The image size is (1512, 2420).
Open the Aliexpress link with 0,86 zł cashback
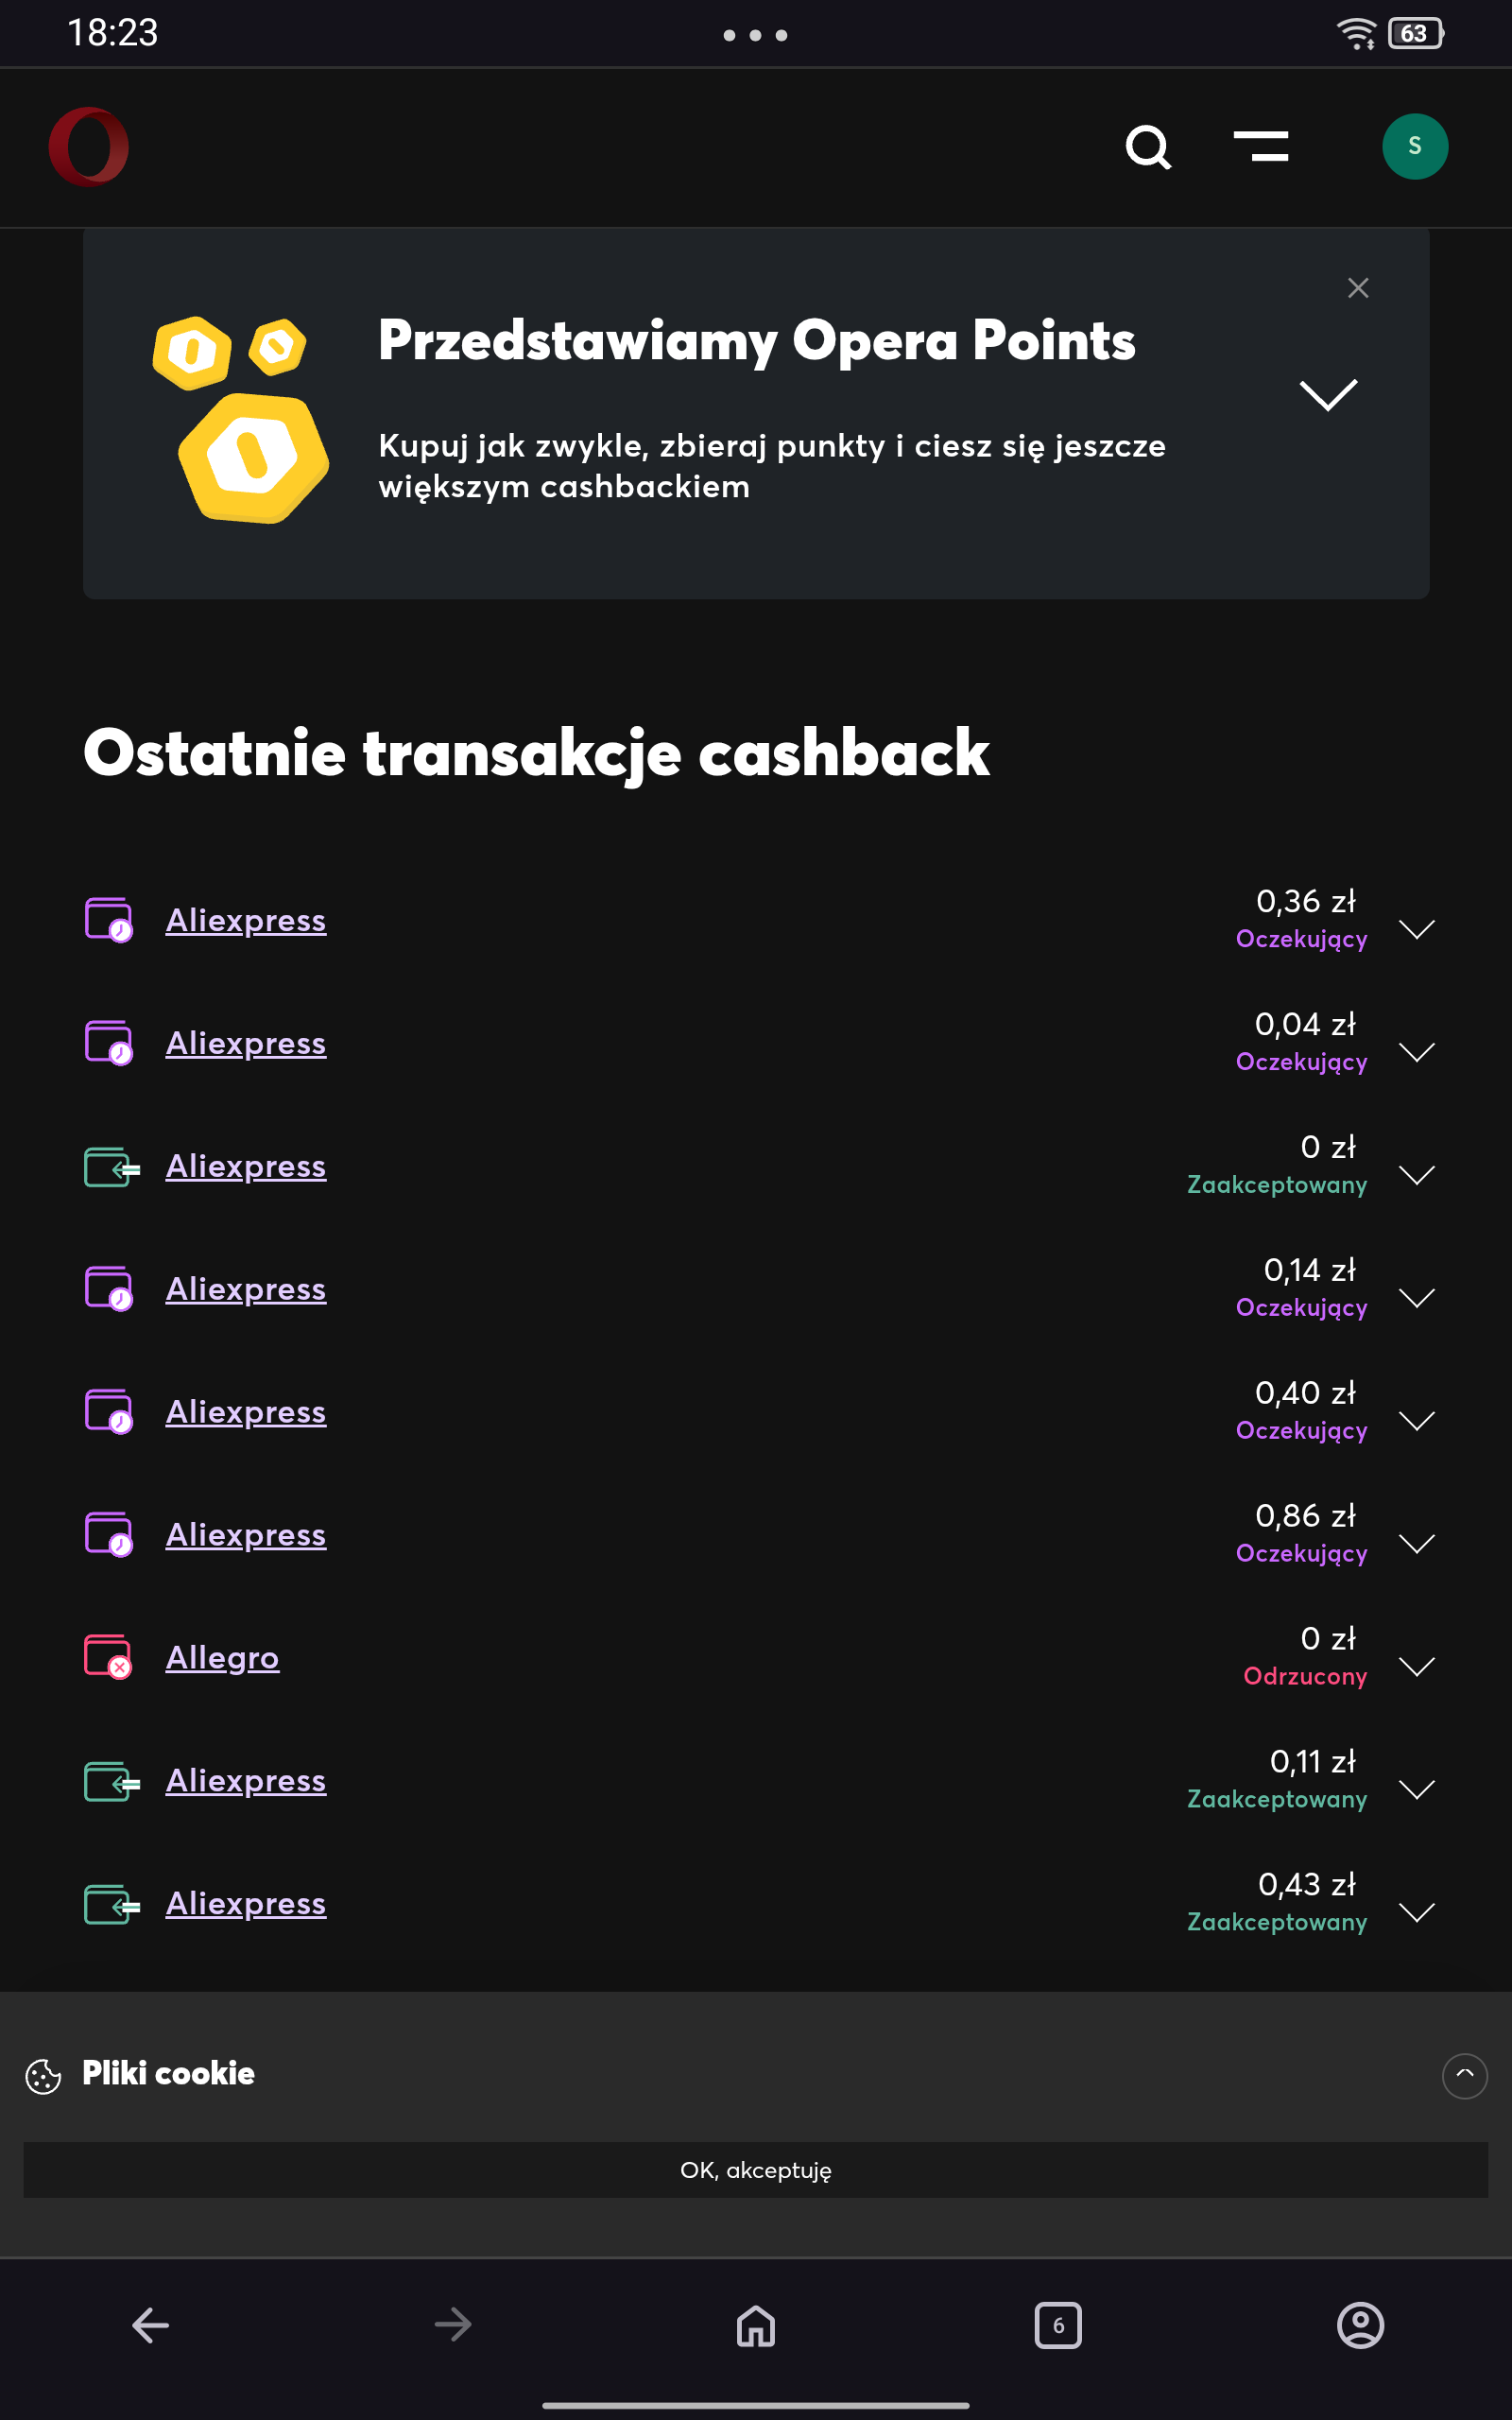246,1534
